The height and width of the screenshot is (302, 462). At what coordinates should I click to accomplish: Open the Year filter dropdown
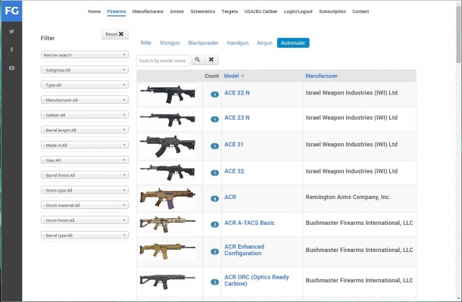pos(85,160)
